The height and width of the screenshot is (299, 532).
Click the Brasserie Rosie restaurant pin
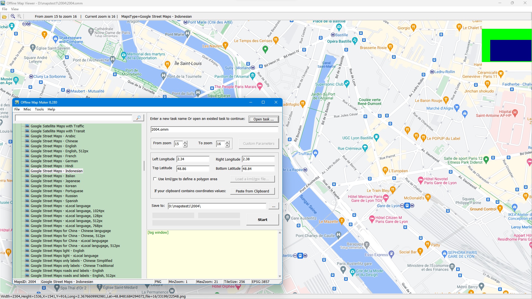click(390, 47)
